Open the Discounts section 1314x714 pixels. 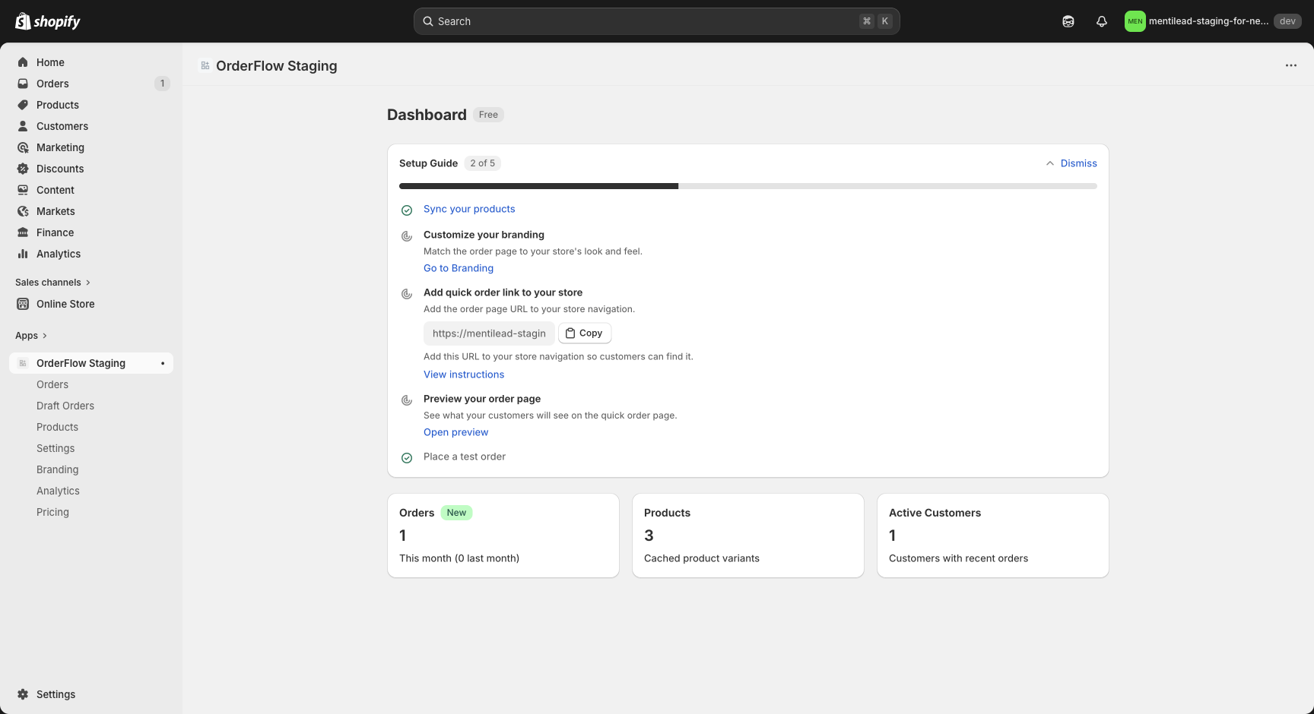coord(60,169)
